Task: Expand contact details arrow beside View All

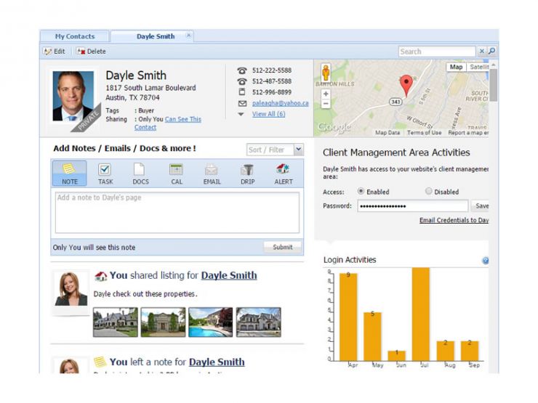Action: tap(241, 114)
